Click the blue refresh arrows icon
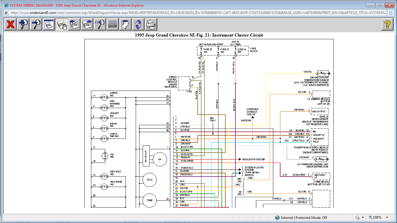The image size is (397, 223). coord(138,24)
